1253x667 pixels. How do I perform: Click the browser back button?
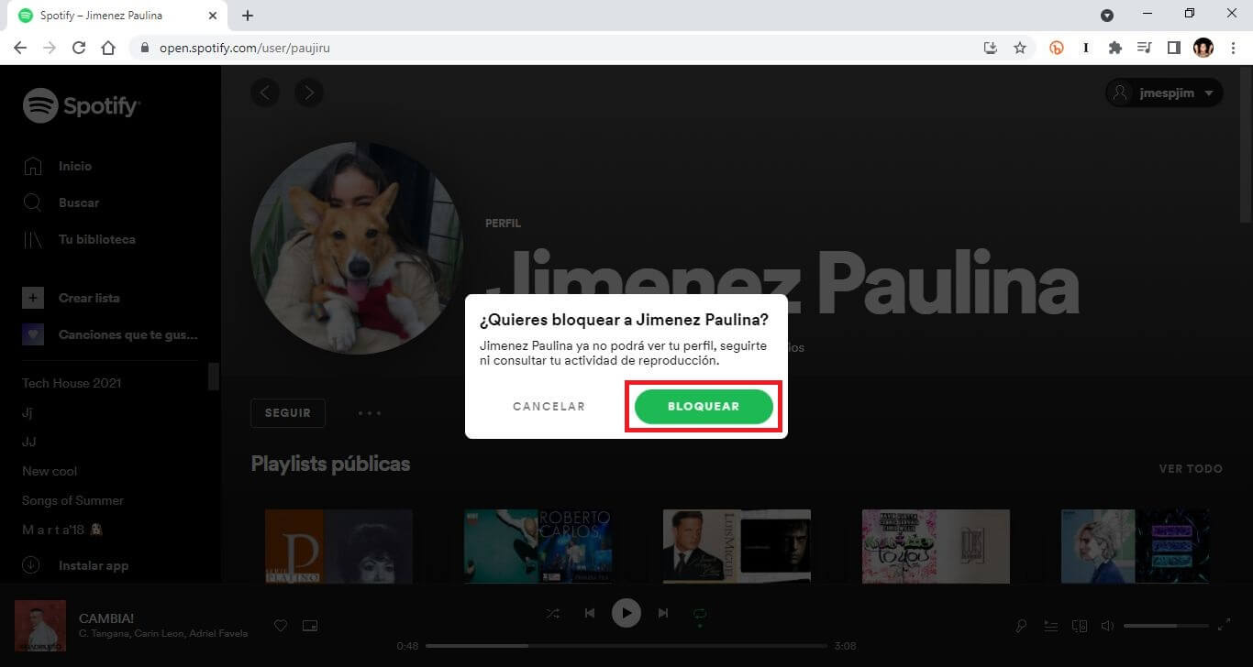pos(20,48)
